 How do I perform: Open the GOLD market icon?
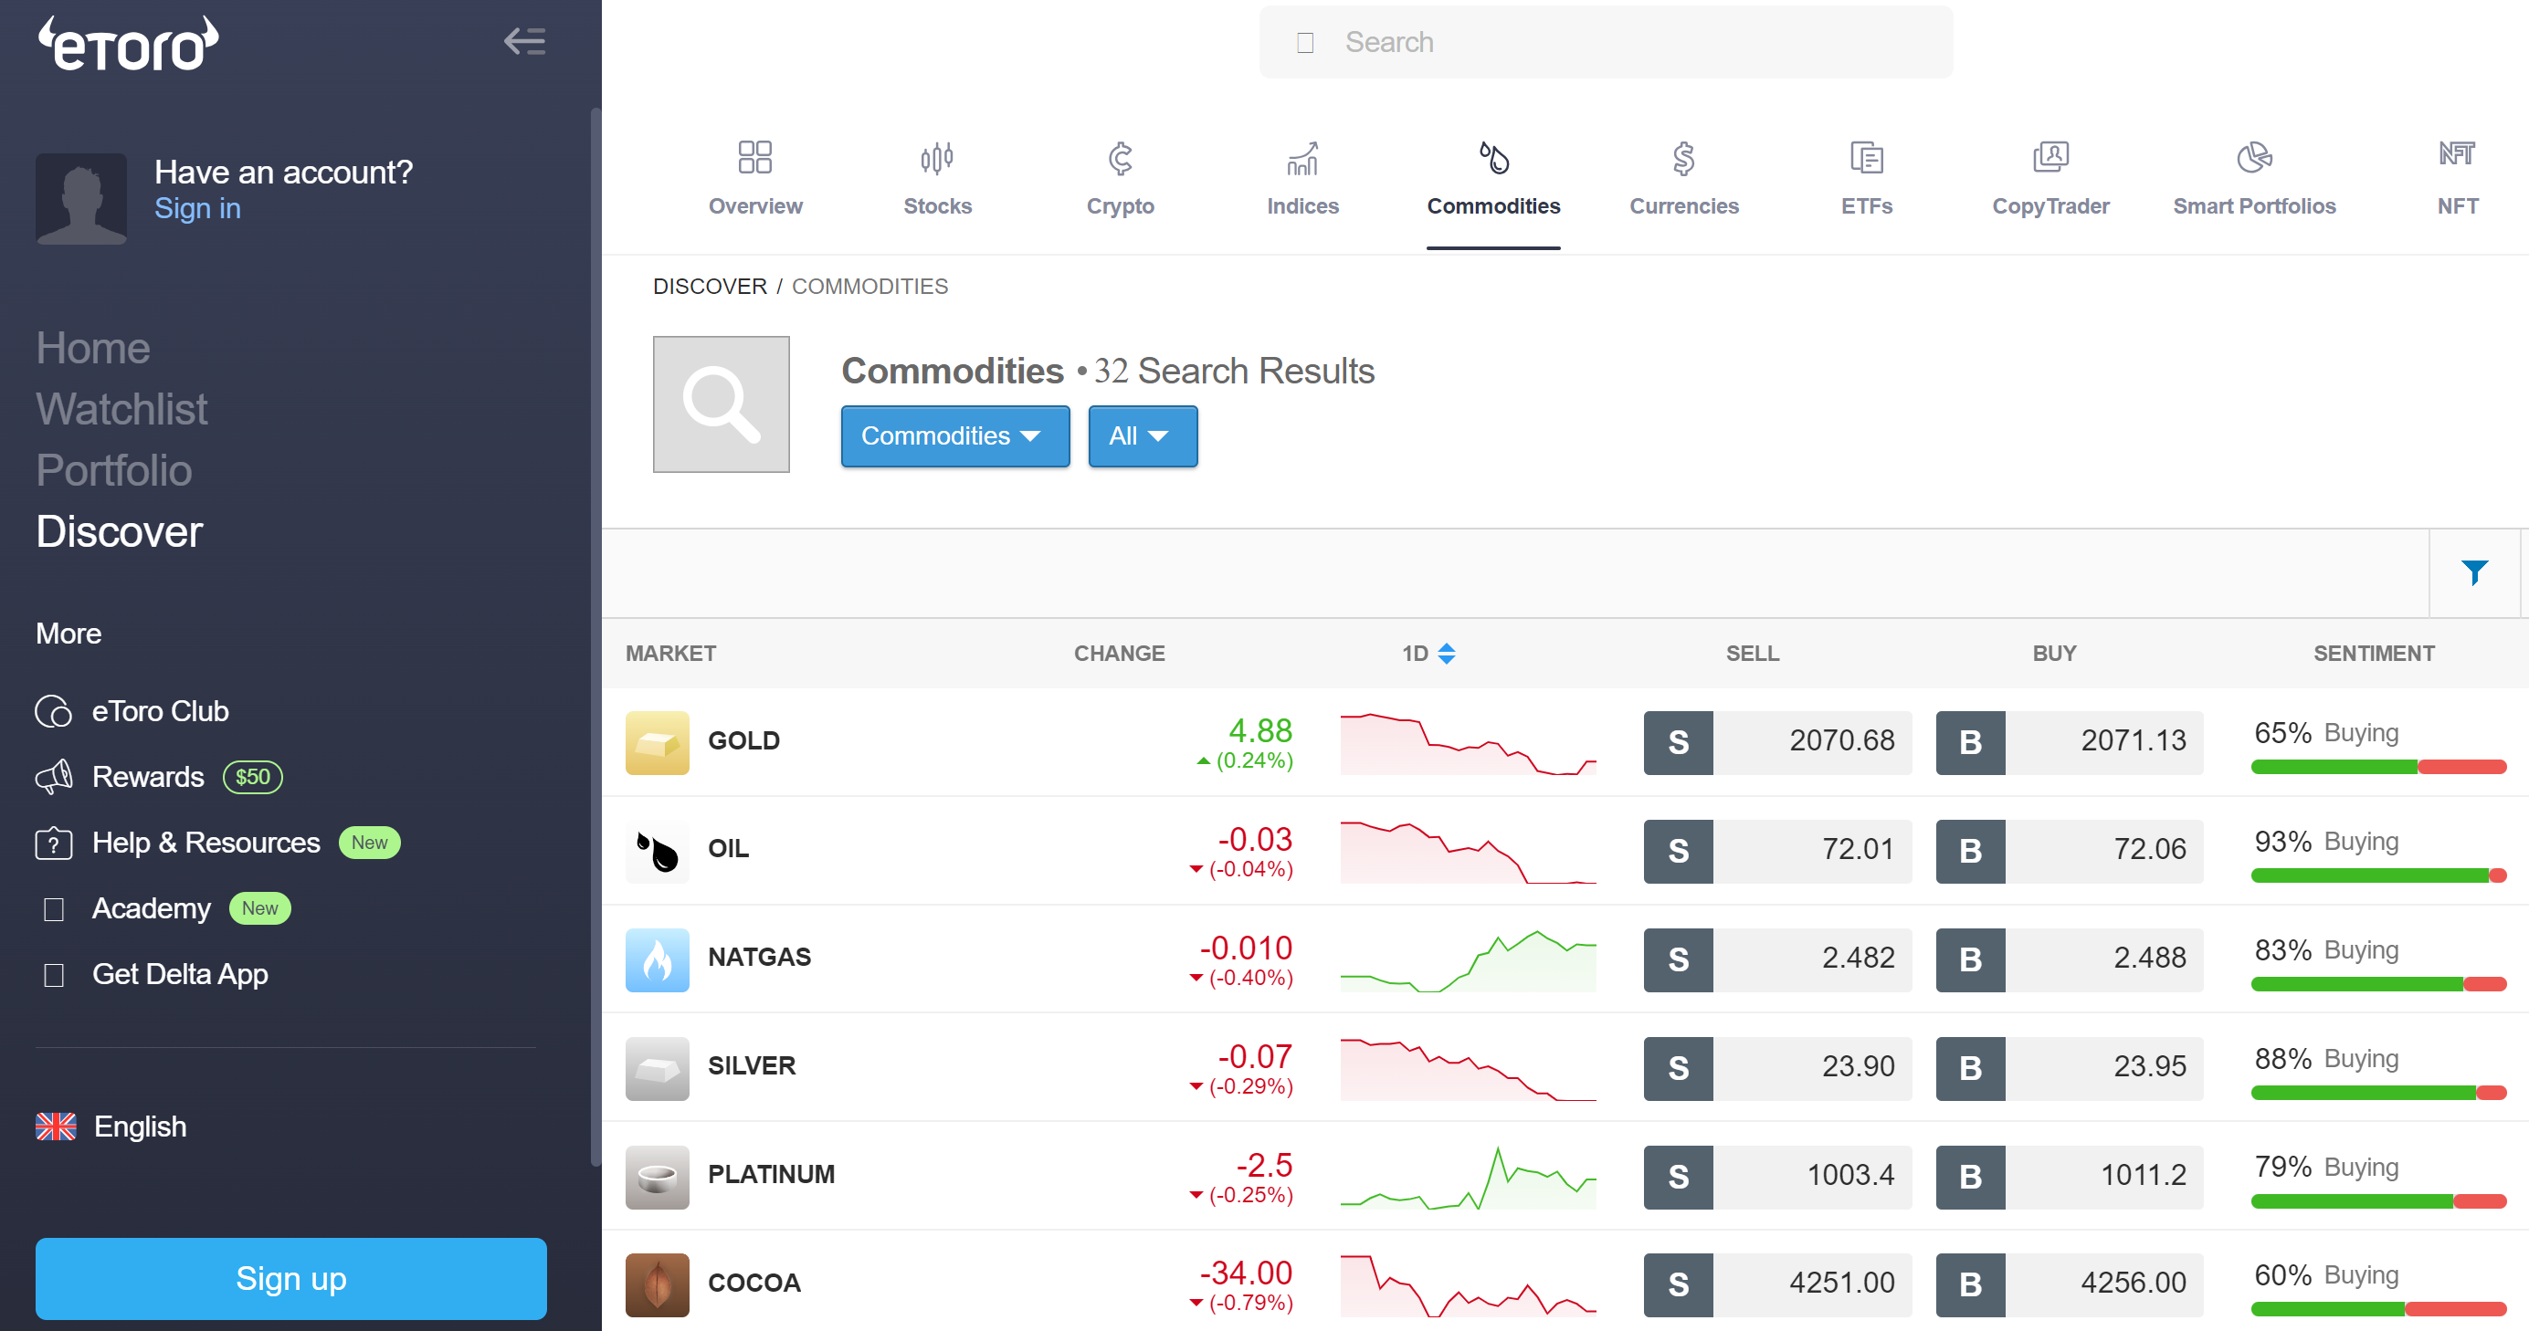(x=657, y=742)
